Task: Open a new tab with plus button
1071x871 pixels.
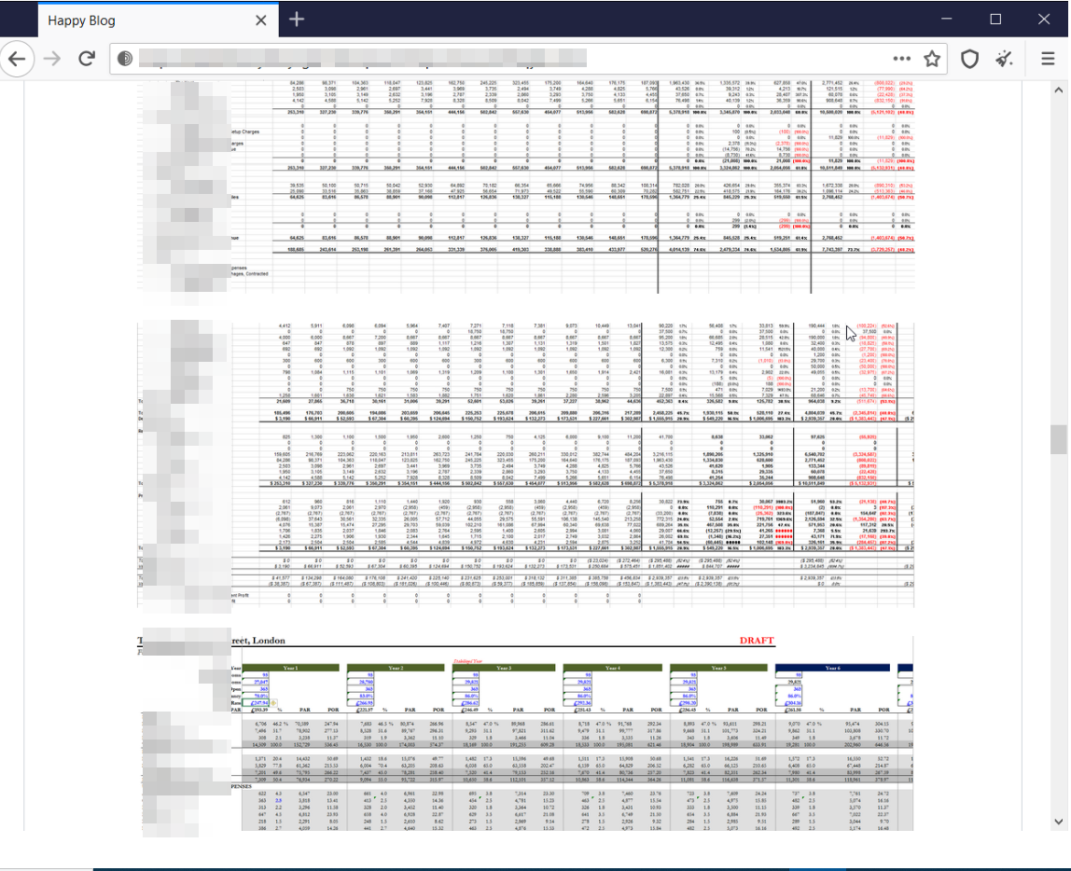Action: pos(296,19)
